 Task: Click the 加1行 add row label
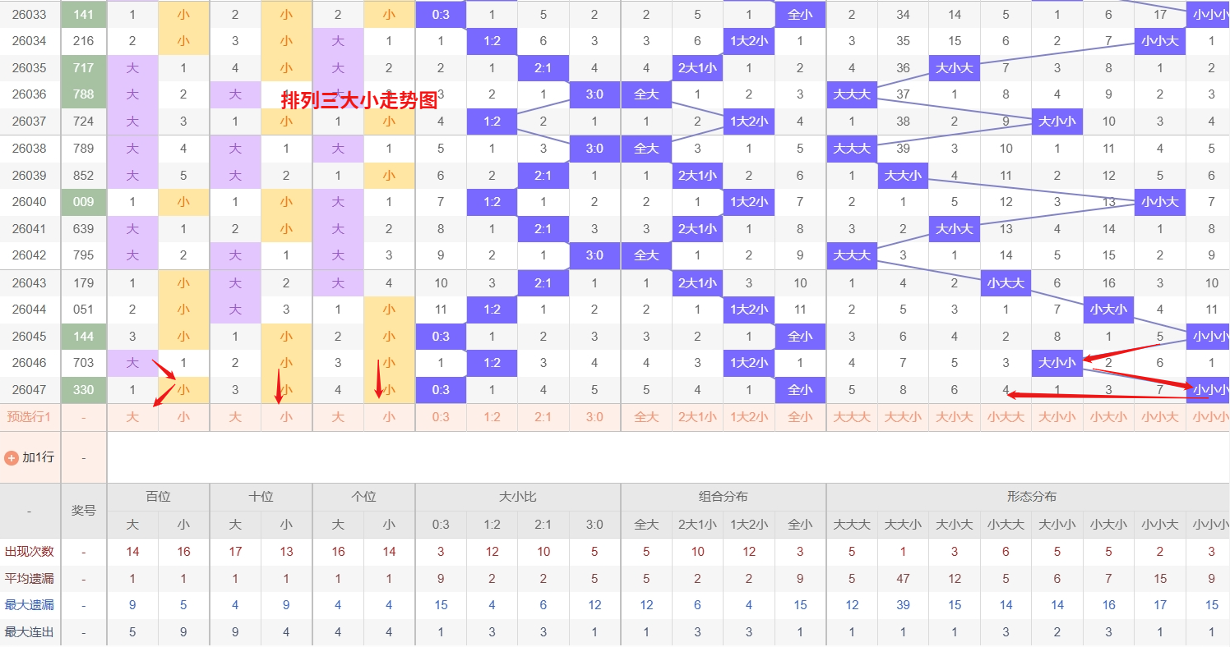(38, 457)
